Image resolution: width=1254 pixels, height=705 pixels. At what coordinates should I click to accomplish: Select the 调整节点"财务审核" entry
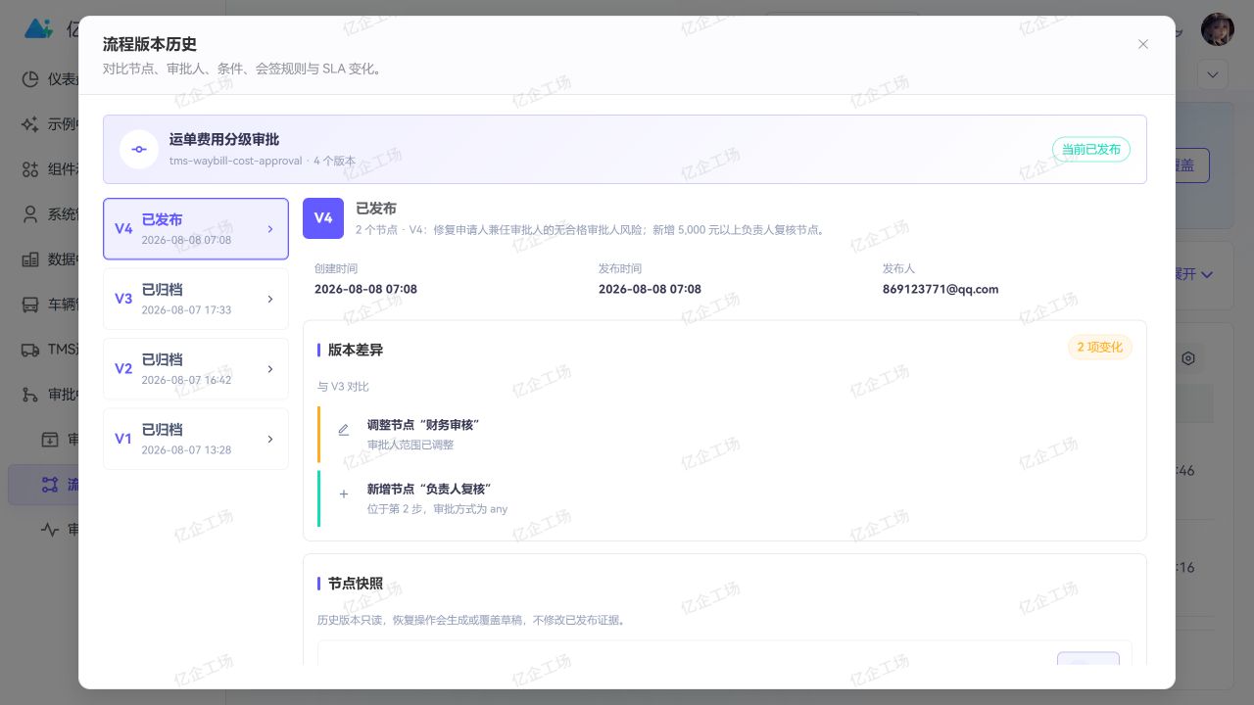click(x=725, y=434)
